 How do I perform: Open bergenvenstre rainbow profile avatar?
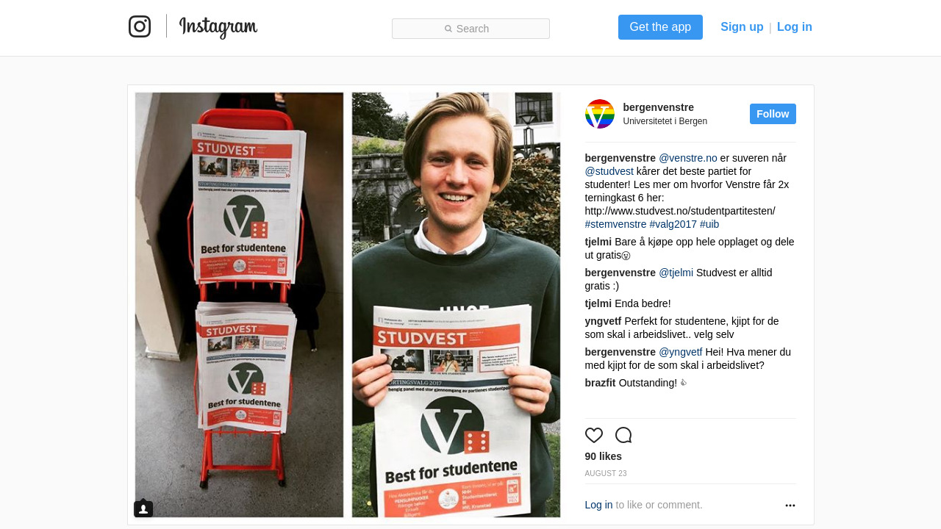coord(600,114)
